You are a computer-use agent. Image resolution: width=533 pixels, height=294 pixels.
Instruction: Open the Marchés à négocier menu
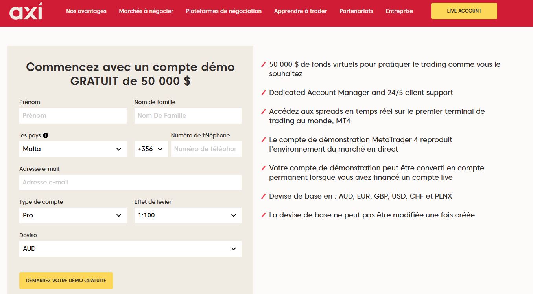tap(146, 11)
